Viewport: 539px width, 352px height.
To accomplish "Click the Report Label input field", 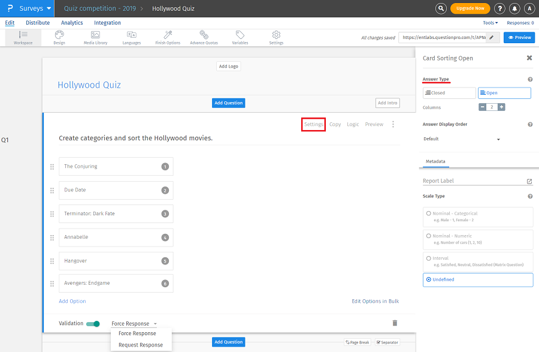I will point(473,181).
